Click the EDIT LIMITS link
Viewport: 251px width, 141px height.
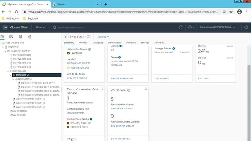pyautogui.click(x=204, y=78)
